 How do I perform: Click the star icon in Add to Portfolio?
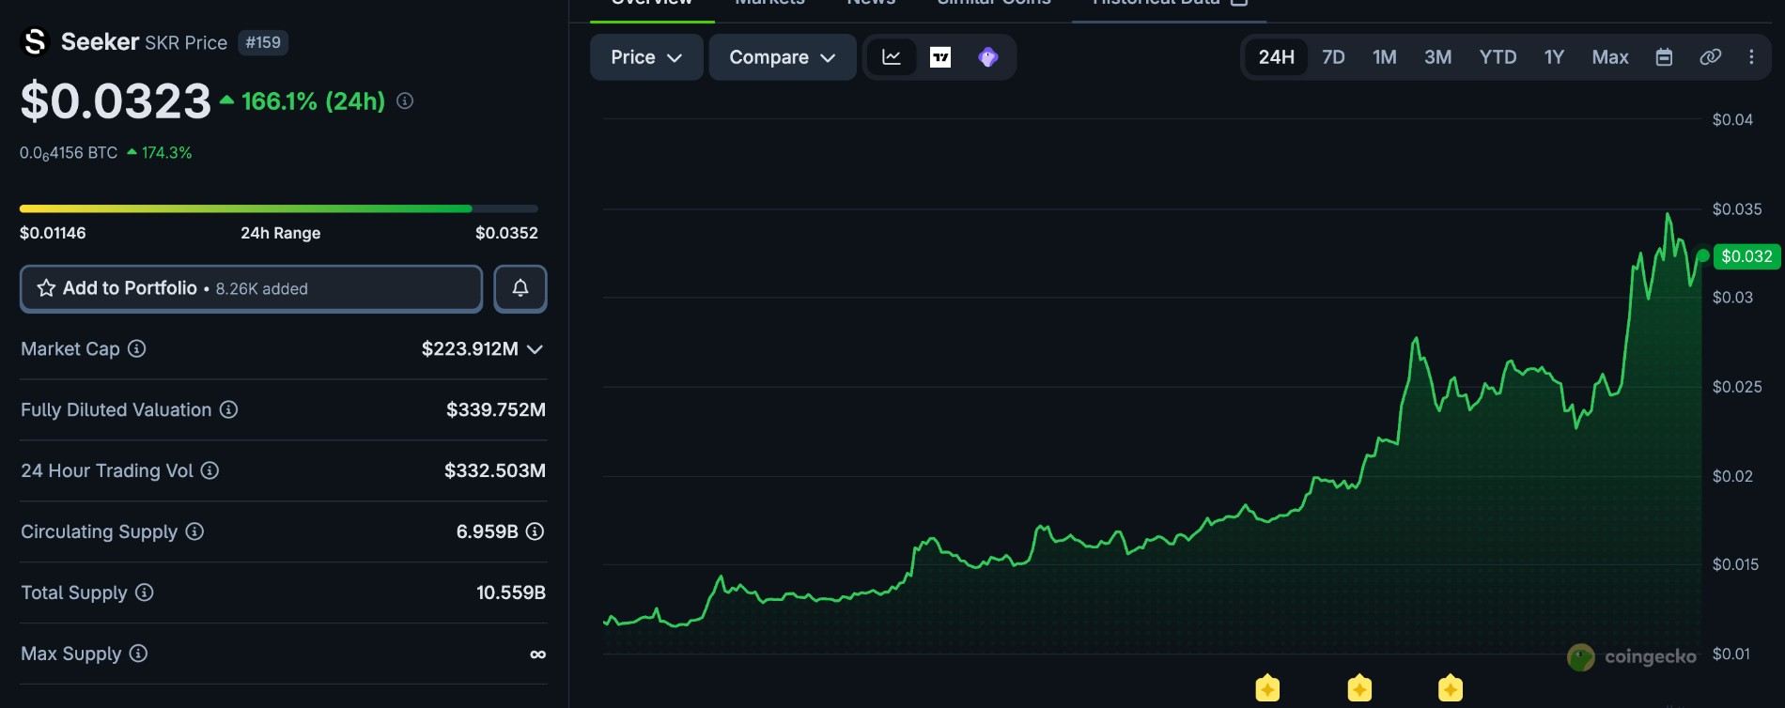tap(46, 288)
